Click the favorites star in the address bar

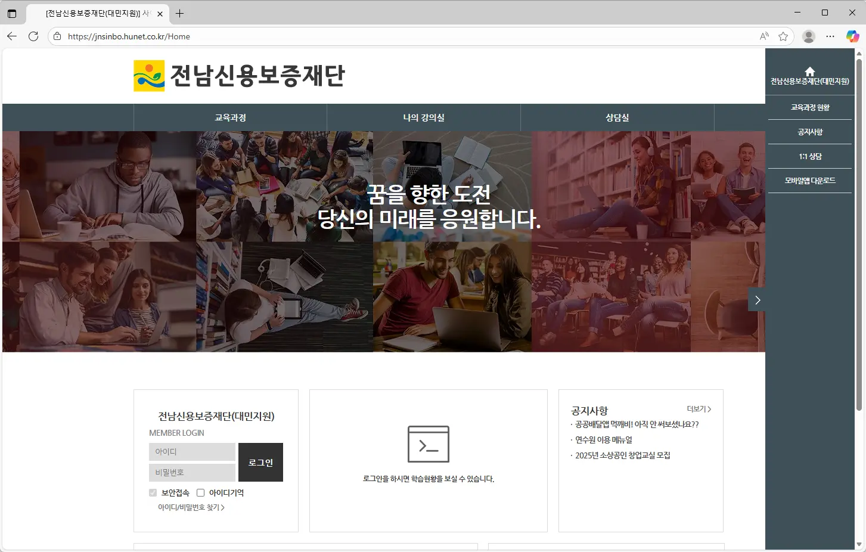pyautogui.click(x=783, y=36)
